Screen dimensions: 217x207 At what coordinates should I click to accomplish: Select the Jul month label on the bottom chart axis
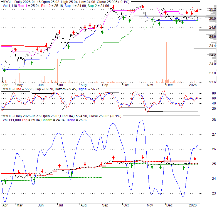pyautogui.click(x=60, y=205)
